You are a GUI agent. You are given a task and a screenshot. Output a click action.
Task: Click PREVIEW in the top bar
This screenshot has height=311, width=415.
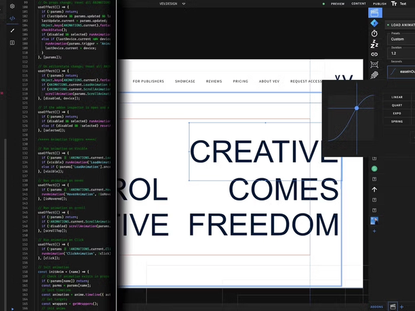338,3
